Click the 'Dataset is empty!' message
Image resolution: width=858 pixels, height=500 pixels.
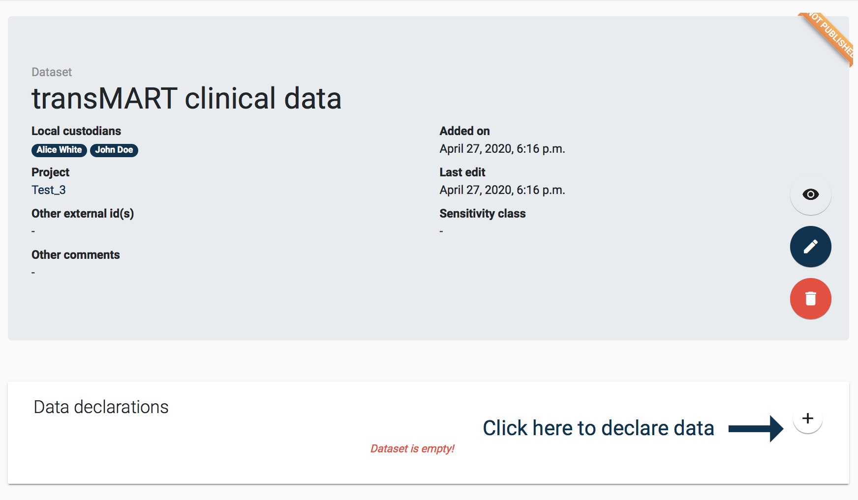pos(412,448)
